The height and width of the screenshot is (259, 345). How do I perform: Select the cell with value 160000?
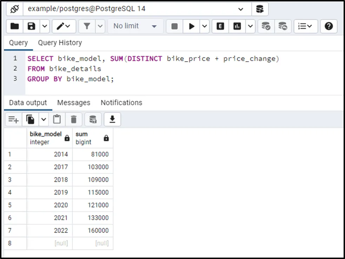(93, 231)
